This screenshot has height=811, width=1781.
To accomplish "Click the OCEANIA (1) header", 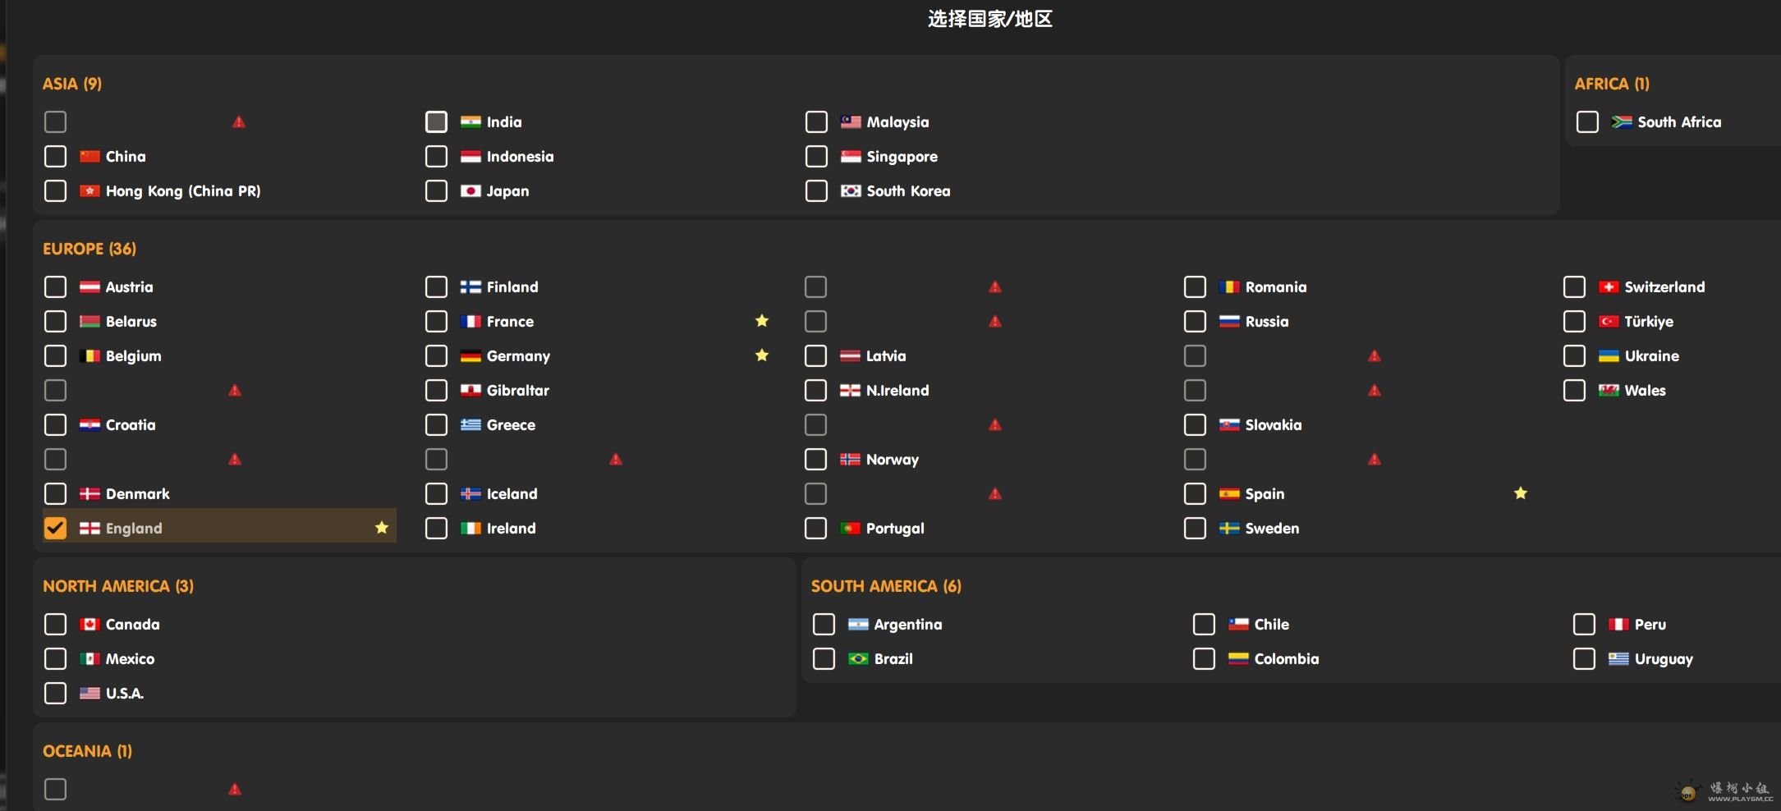I will pyautogui.click(x=87, y=751).
